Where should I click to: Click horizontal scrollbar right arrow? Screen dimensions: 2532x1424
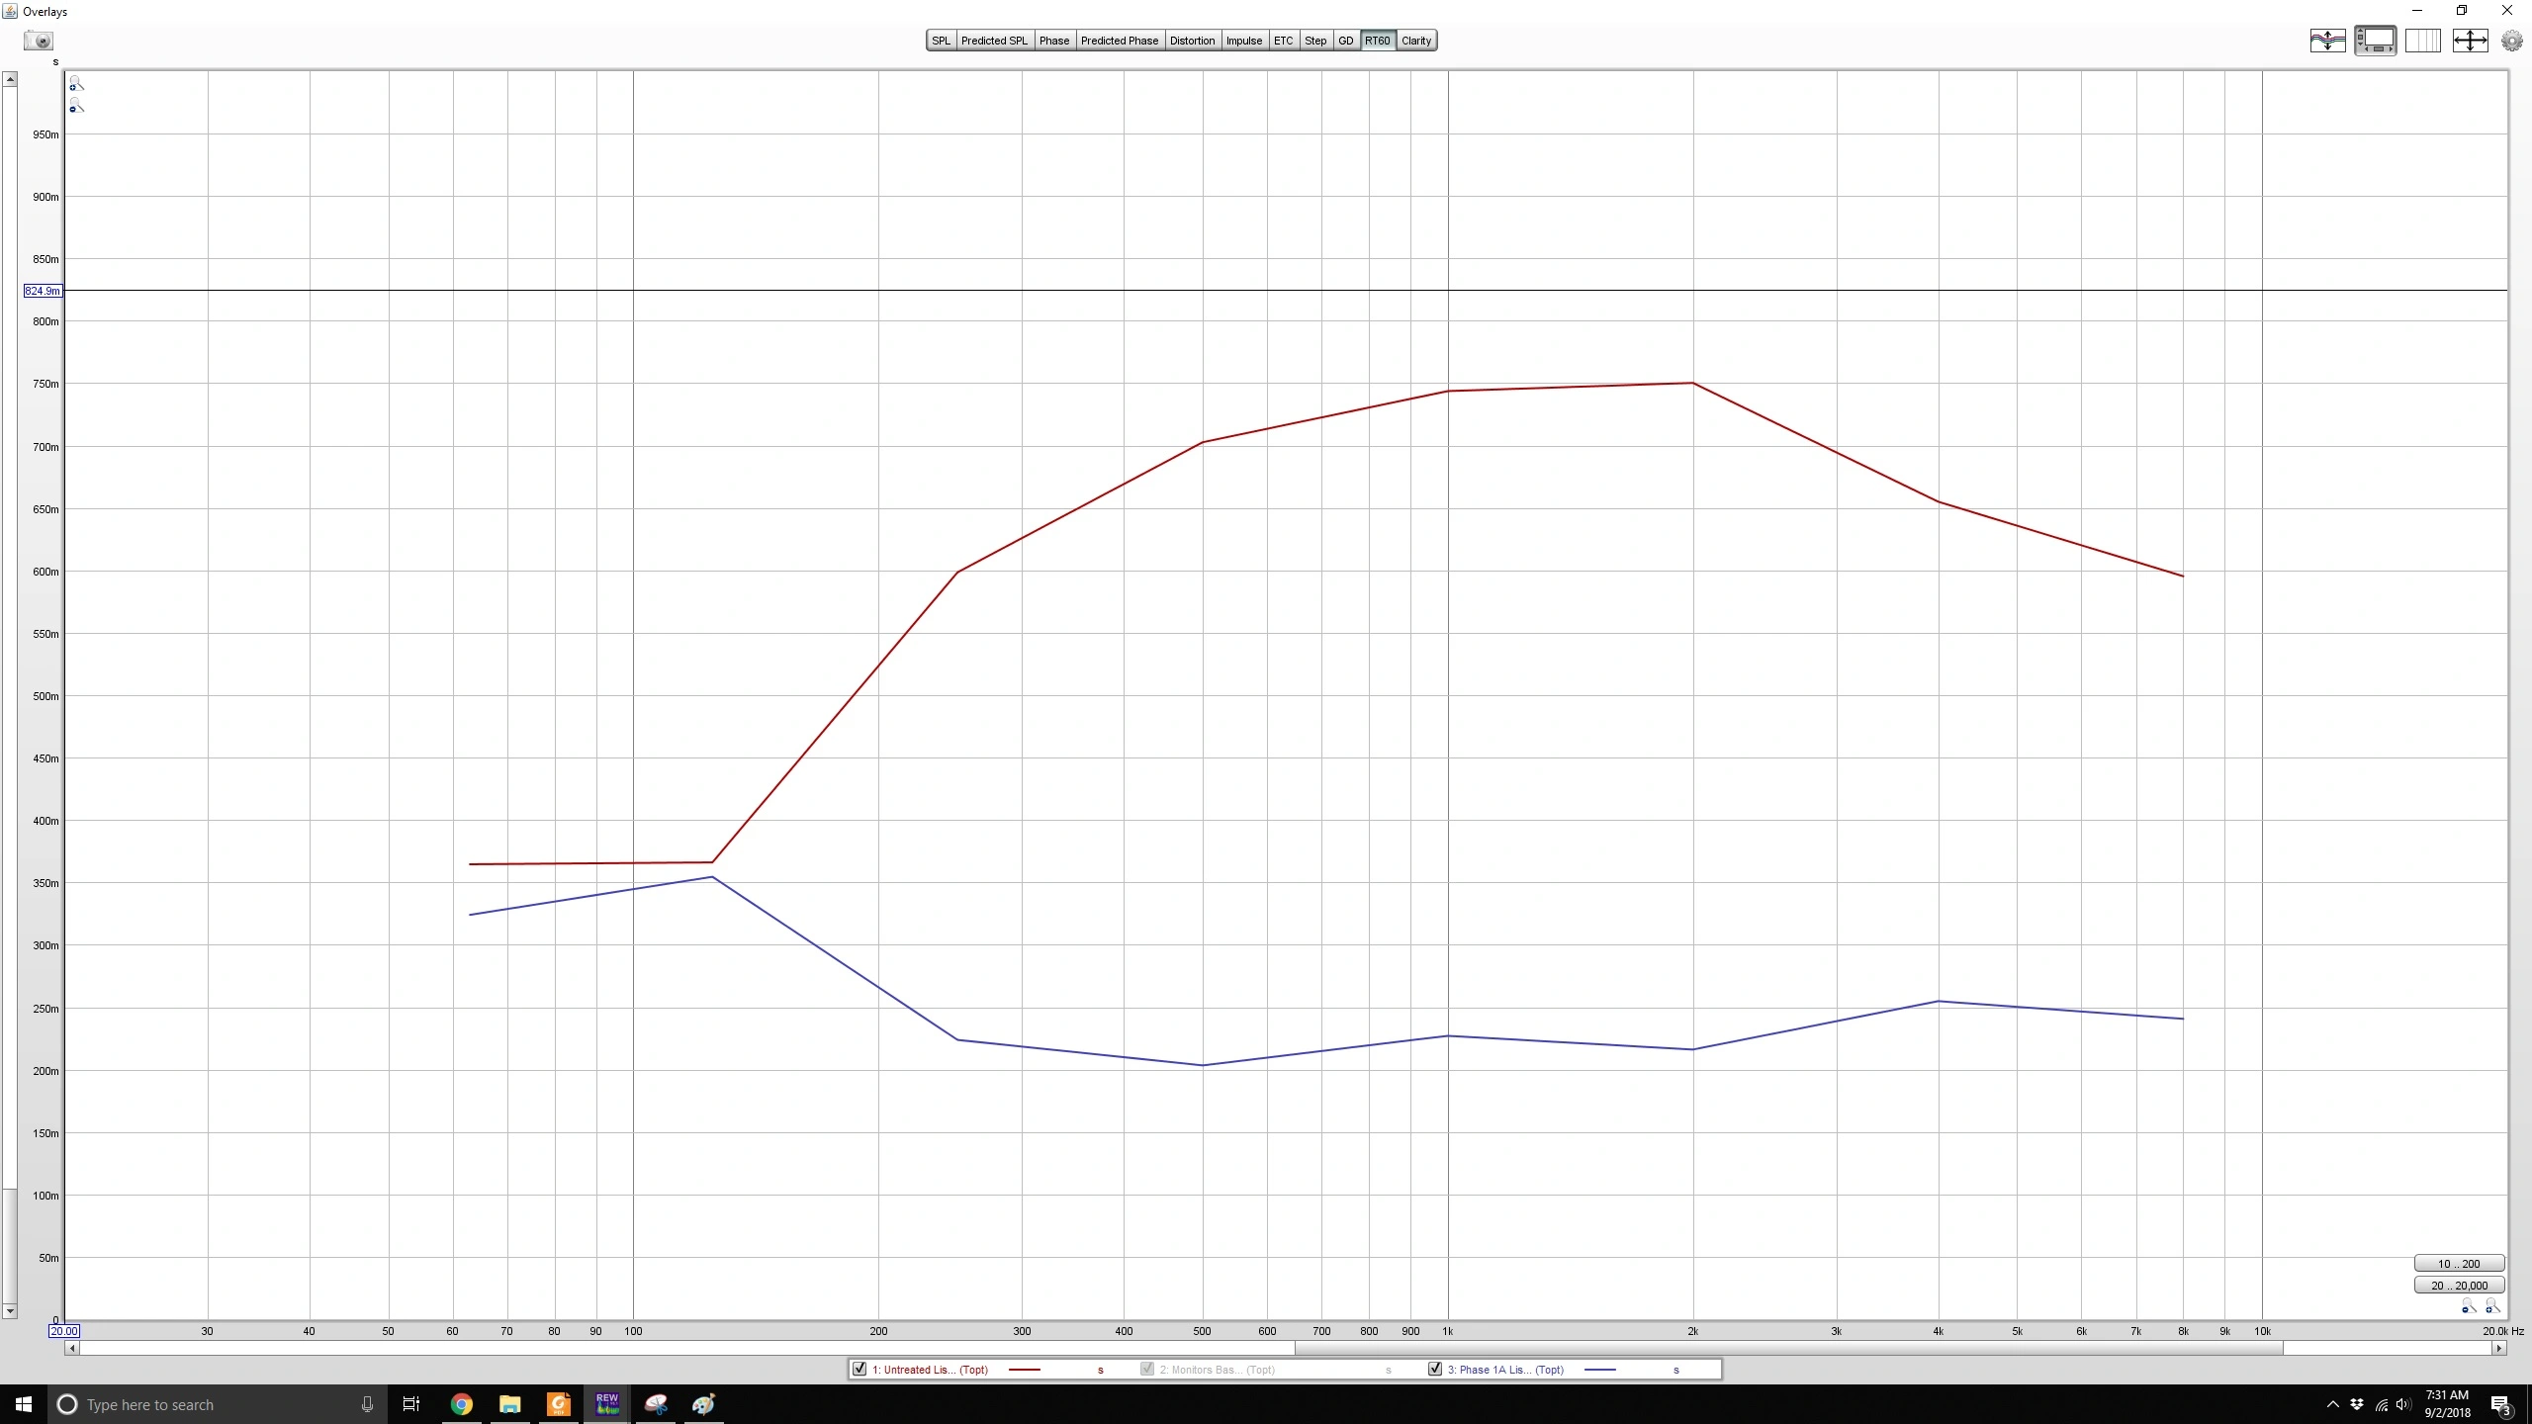(2498, 1348)
